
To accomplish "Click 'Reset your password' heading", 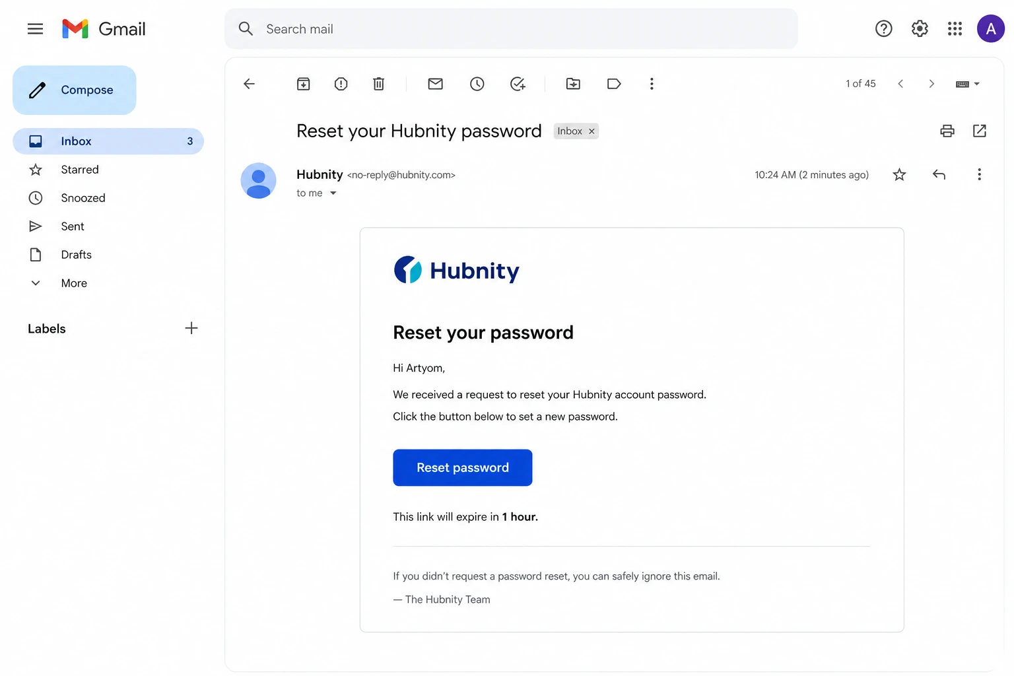I will click(x=483, y=332).
